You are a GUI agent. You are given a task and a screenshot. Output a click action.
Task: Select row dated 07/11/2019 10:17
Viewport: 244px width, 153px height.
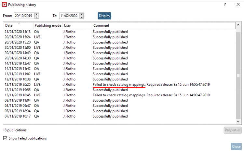[119, 117]
